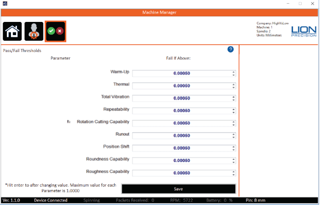The height and width of the screenshot is (205, 320).
Task: Increase the Warm-Up value with up arrow
Action: click(234, 72)
